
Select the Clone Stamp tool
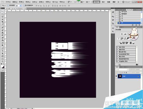point(3,32)
